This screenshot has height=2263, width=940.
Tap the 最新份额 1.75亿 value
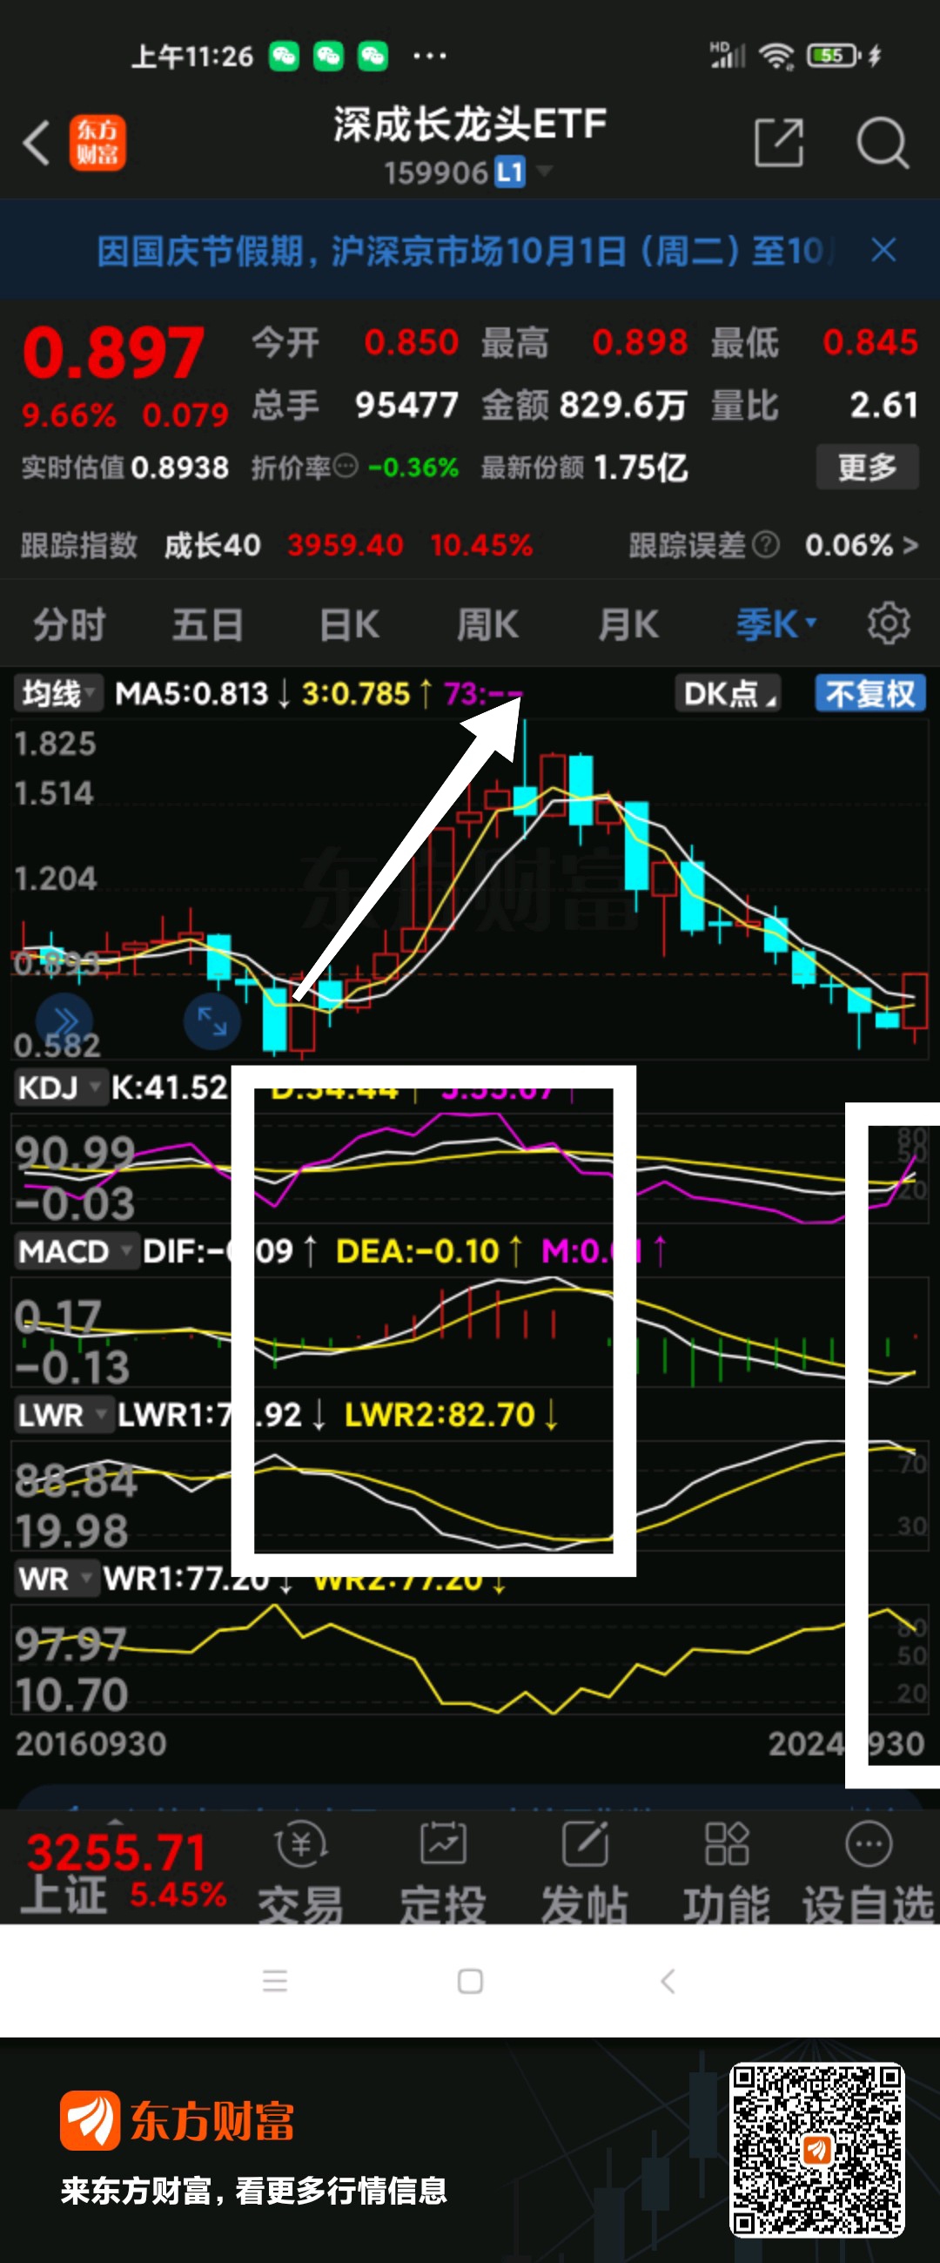[641, 467]
